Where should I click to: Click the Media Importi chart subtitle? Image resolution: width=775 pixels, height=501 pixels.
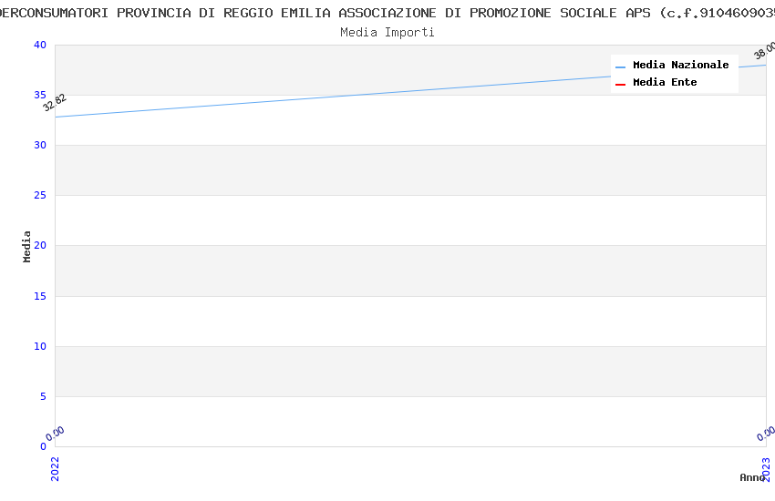coord(387,33)
